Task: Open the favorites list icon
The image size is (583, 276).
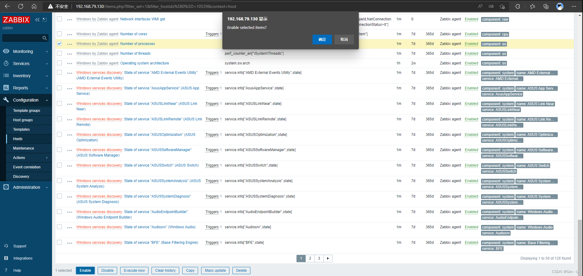Action: tap(532, 6)
